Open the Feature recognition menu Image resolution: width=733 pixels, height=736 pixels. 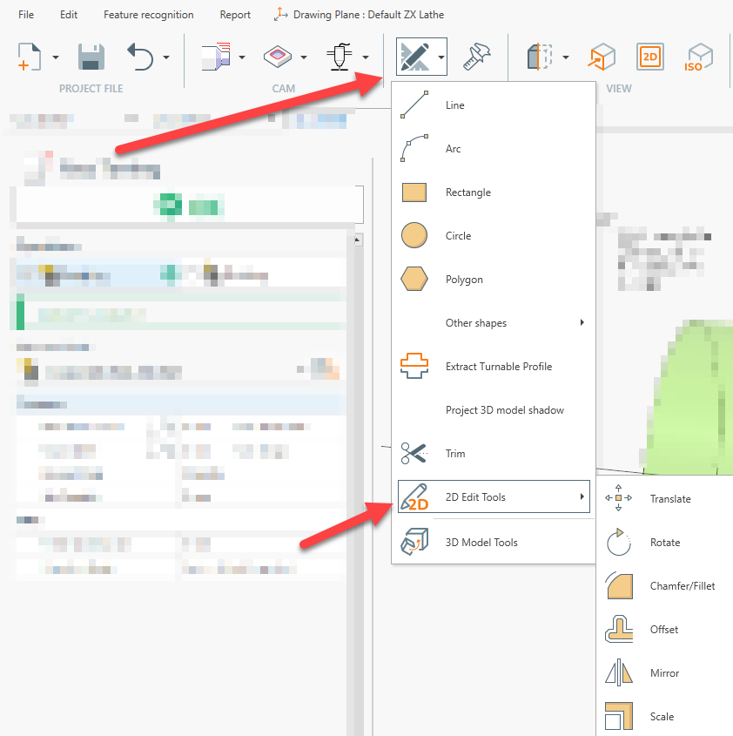coord(148,15)
